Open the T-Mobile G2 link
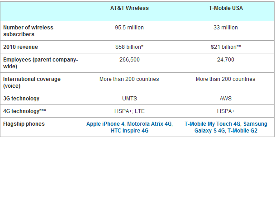 242,131
